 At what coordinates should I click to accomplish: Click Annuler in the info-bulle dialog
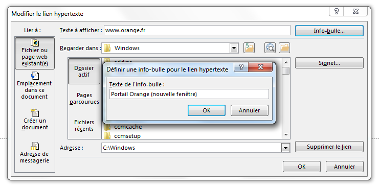click(x=250, y=110)
